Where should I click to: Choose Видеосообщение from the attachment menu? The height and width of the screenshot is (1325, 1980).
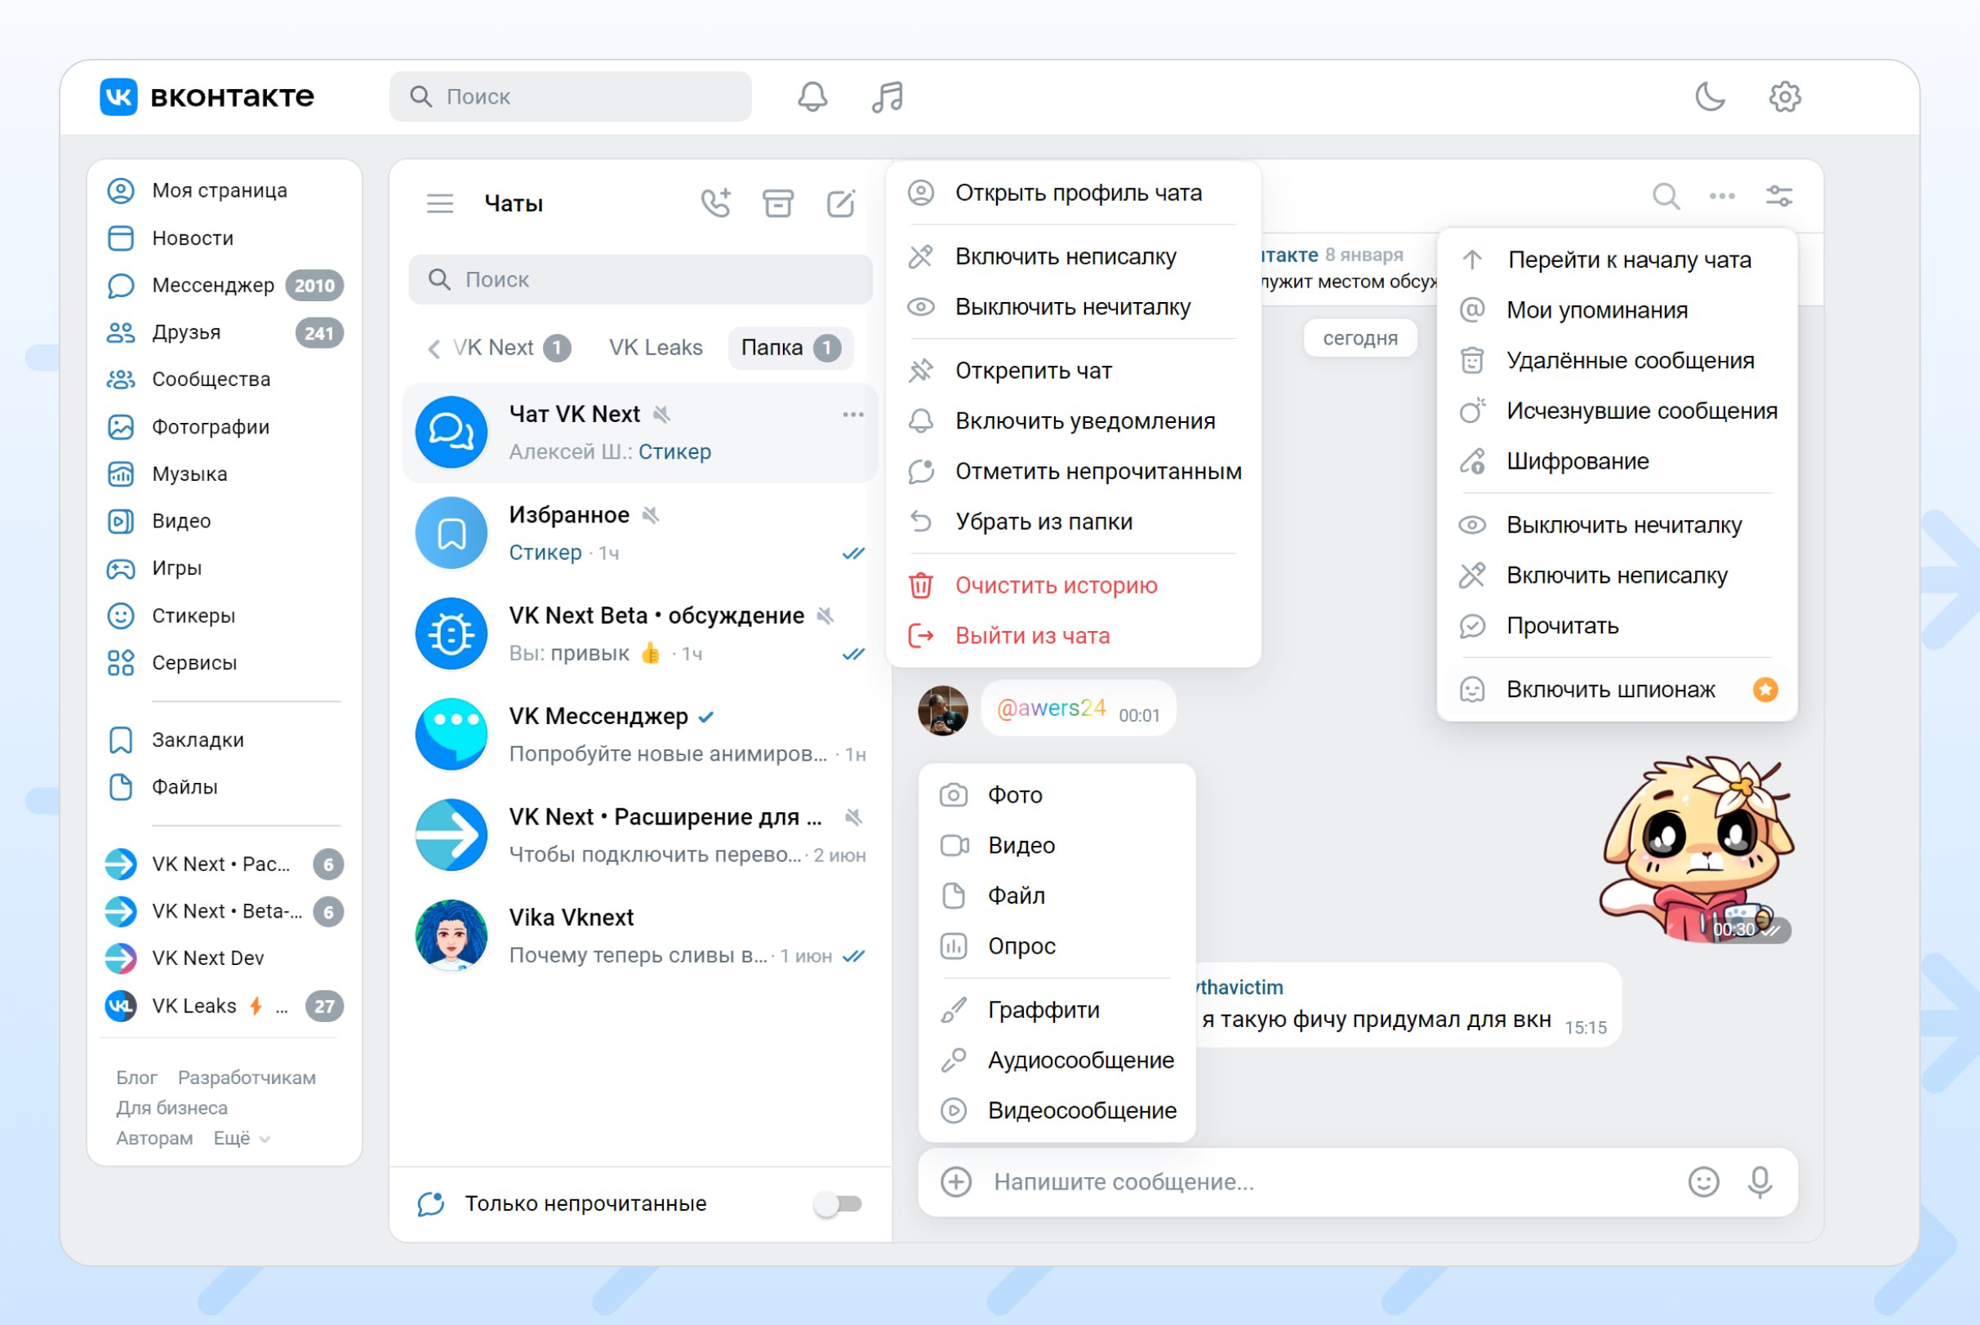point(1057,1110)
